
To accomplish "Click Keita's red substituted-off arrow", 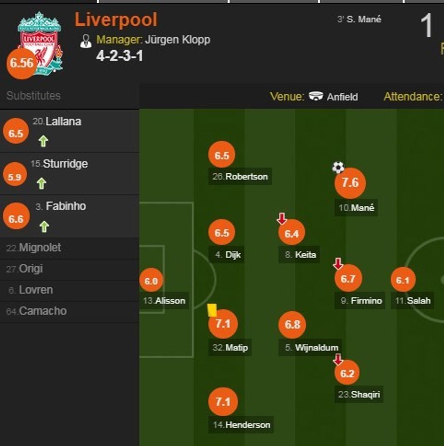I will click(282, 219).
